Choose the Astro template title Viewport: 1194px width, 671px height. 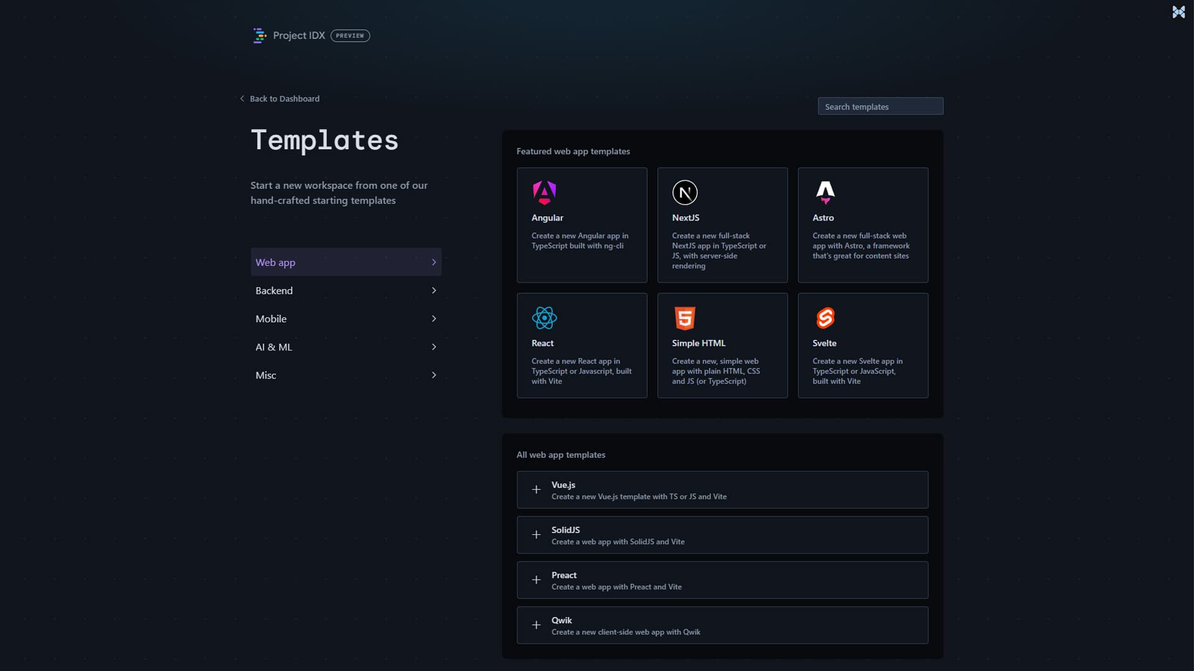click(823, 217)
